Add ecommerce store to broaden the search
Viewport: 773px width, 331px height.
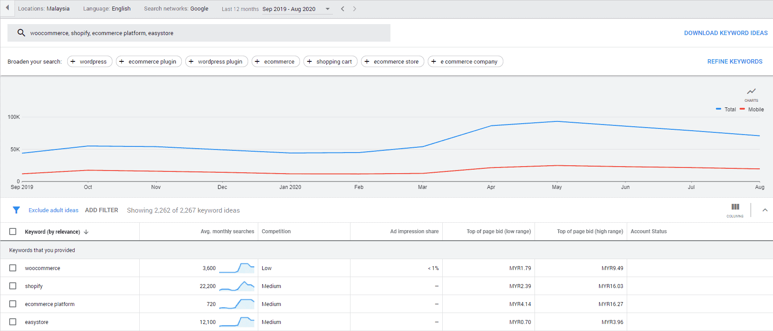click(x=393, y=61)
